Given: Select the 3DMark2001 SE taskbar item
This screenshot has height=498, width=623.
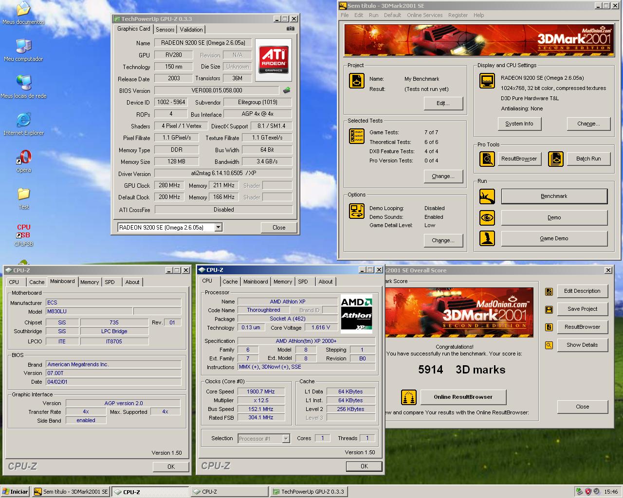Looking at the screenshot, I should pos(71,492).
